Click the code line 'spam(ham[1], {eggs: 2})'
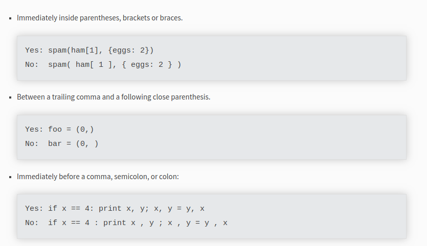427x246 pixels. [x=101, y=51]
